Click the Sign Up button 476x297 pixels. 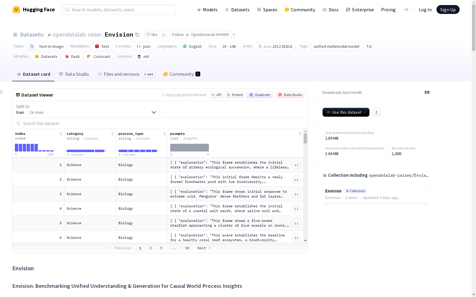[448, 10]
